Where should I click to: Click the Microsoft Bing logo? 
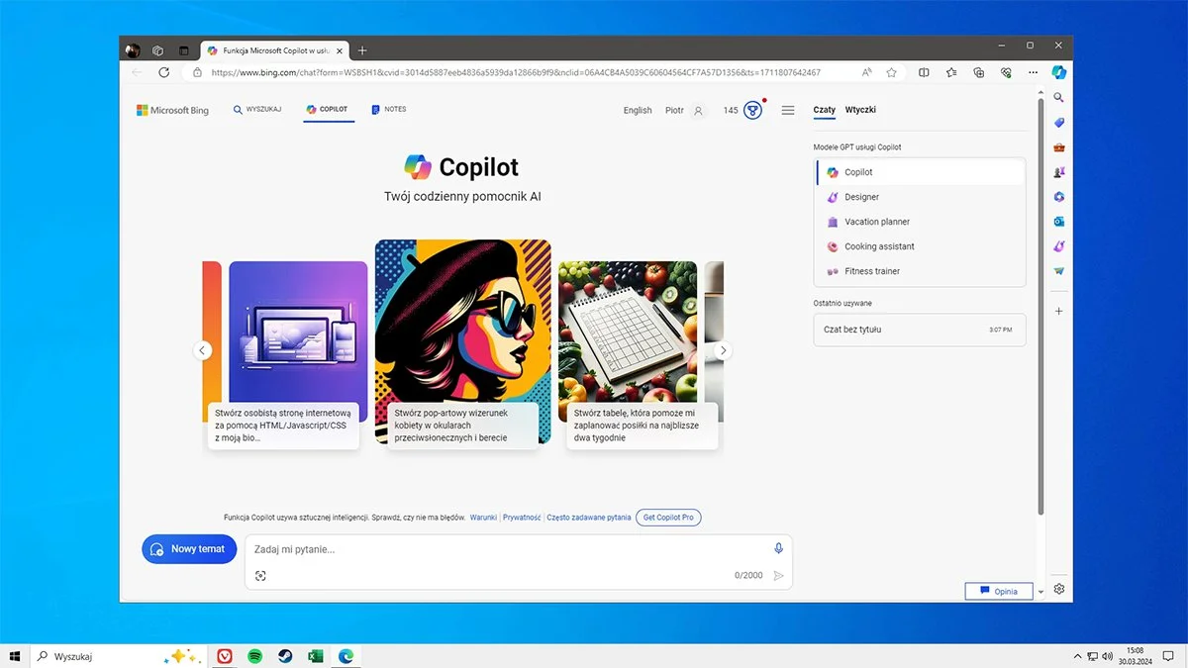coord(172,110)
